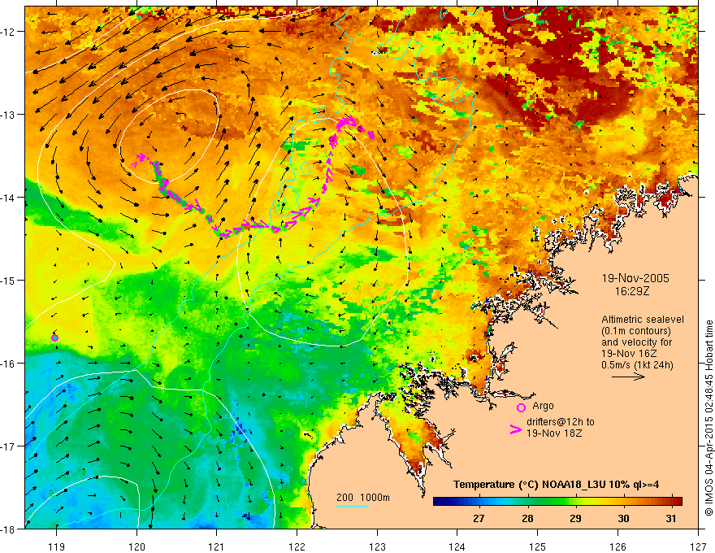Click the magenta drifter legend arrowhead
This screenshot has height=553, width=715.
pos(516,429)
